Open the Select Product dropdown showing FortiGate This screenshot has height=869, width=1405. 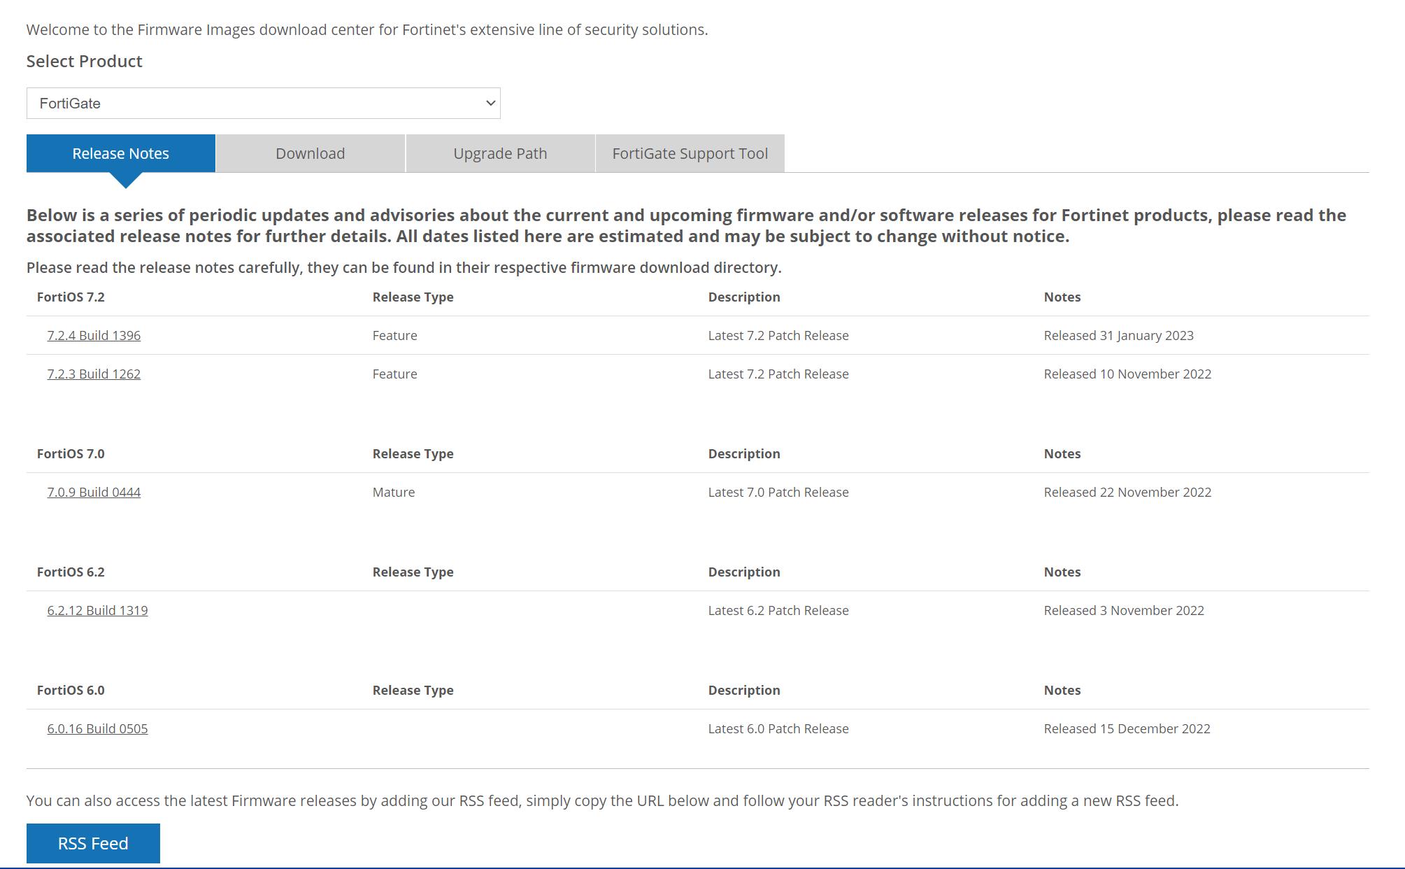tap(263, 103)
